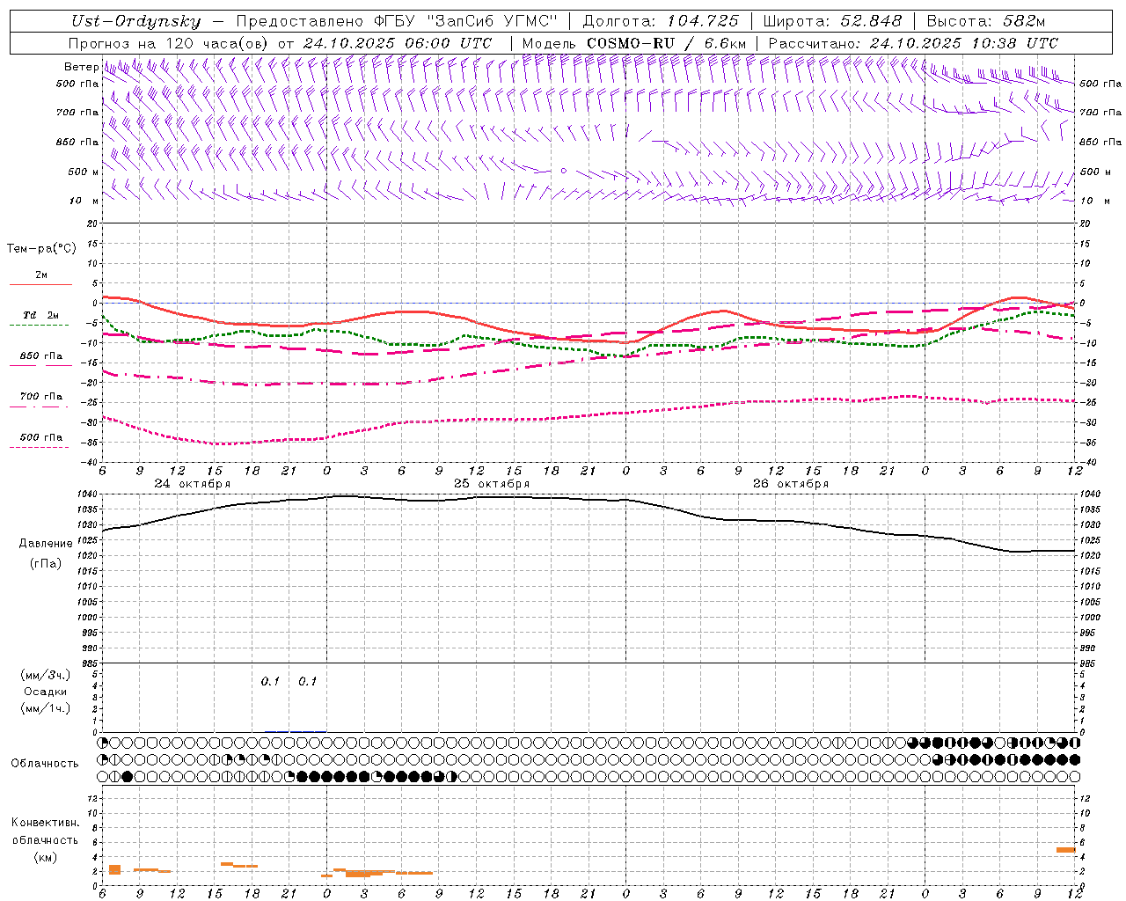Click the "Облачность" cloud cover label
This screenshot has height=901, width=1126.
tap(45, 763)
